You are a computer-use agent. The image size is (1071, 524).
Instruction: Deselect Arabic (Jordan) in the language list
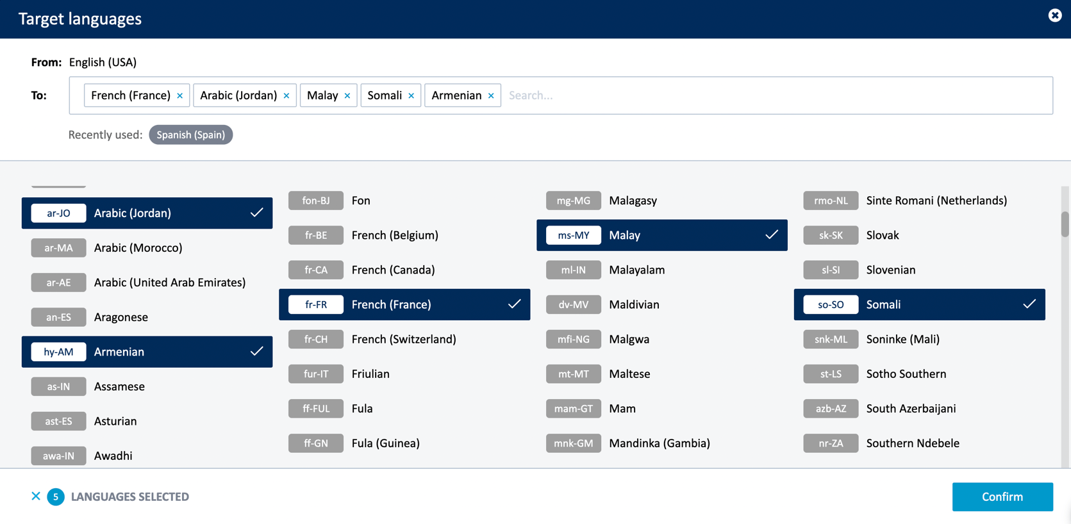[x=147, y=213]
